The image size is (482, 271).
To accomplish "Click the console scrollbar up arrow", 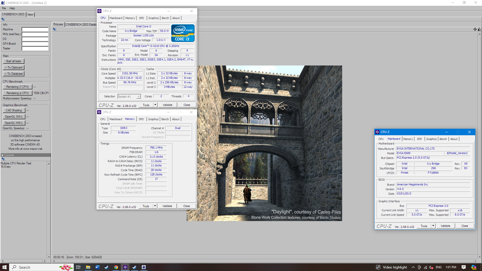I will click(x=49, y=164).
